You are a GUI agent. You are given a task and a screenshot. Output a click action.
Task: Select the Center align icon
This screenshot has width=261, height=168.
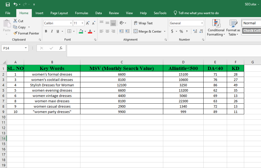tap(107, 31)
